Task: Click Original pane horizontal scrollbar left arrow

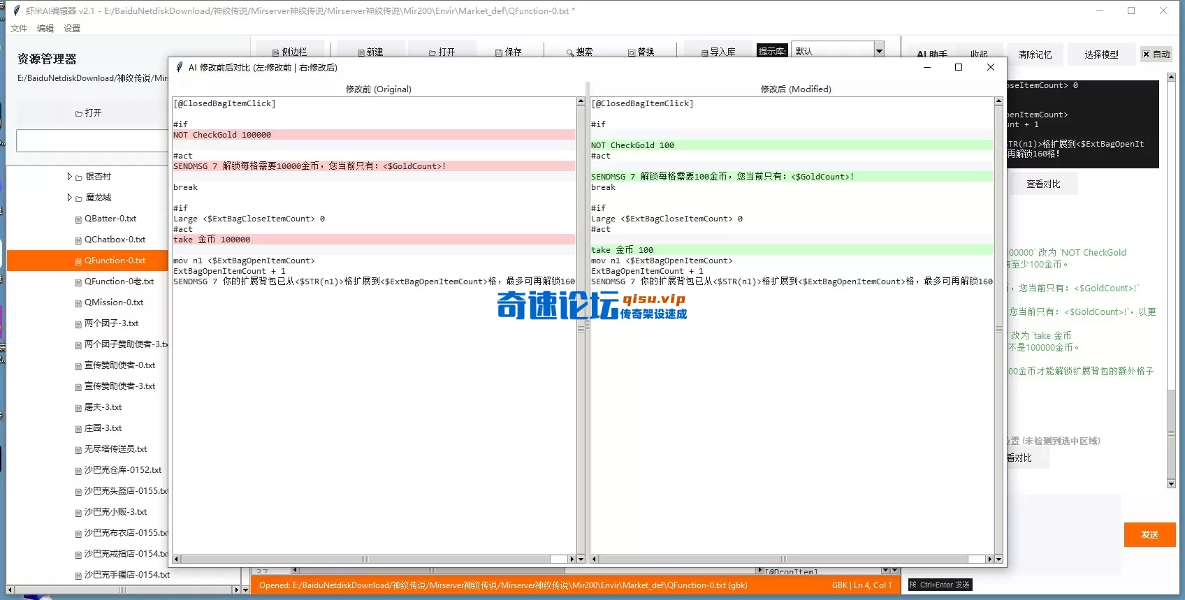Action: coord(176,559)
